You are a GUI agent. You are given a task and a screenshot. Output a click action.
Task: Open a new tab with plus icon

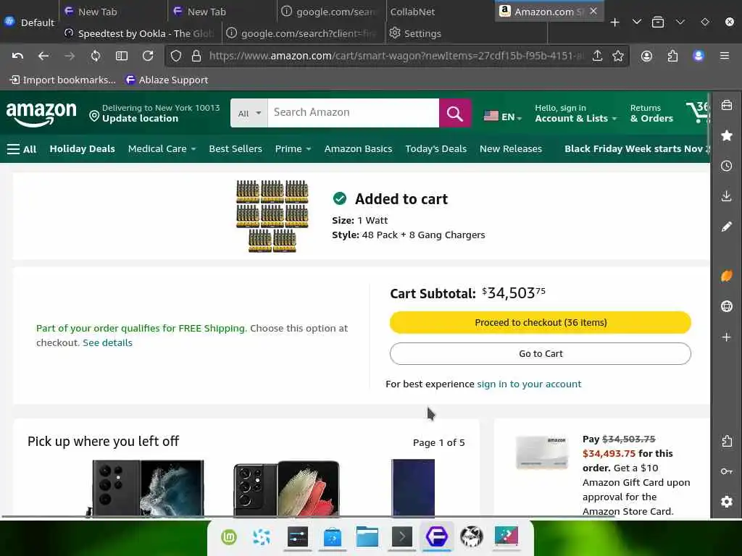point(614,22)
